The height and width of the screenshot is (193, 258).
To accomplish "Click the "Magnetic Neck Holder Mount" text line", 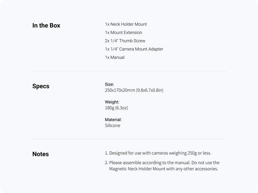I will tap(164, 169).
